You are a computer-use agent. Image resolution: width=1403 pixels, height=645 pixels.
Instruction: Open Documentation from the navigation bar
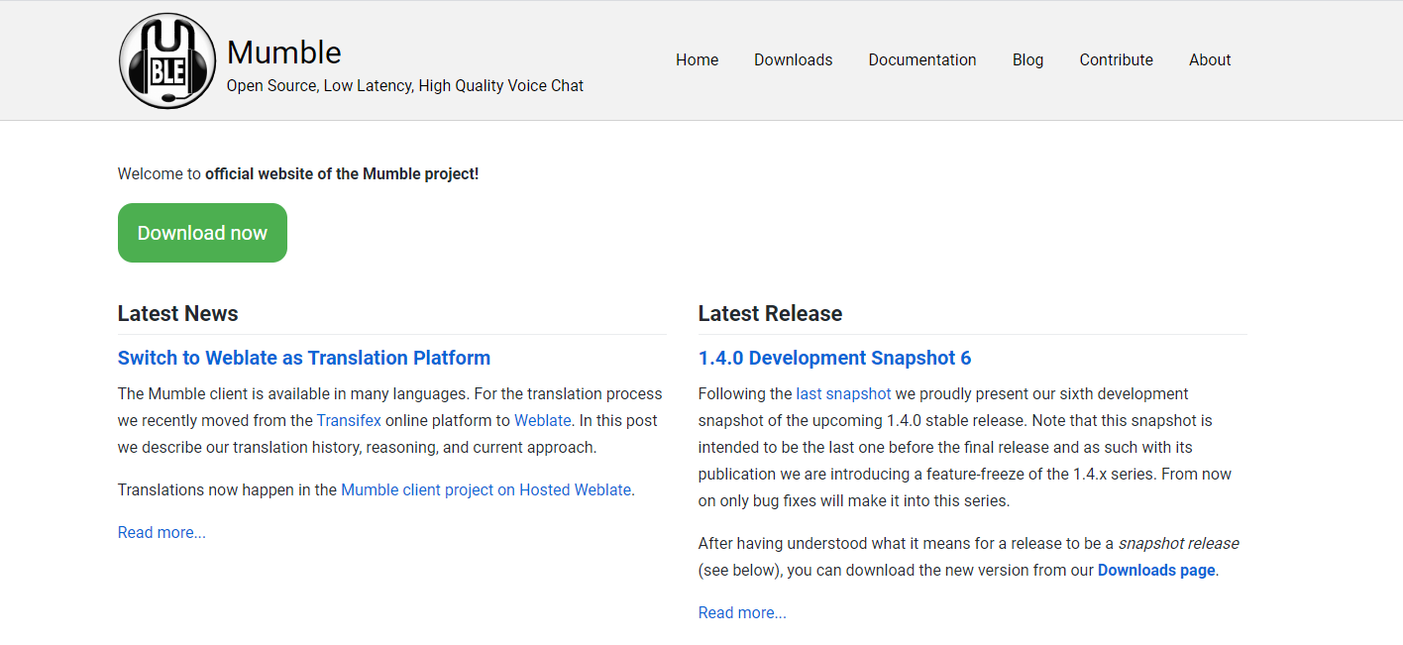[x=921, y=59]
